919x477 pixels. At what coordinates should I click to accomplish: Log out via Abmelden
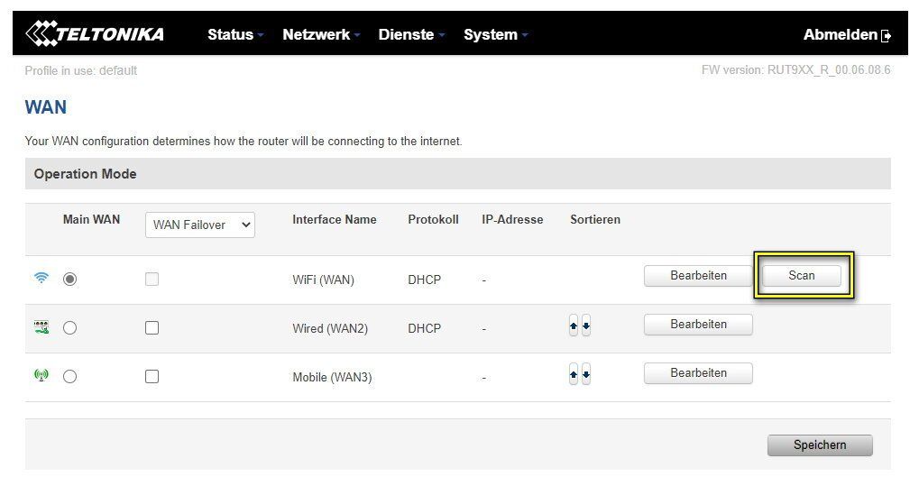point(846,35)
